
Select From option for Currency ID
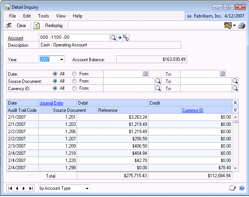coord(74,88)
